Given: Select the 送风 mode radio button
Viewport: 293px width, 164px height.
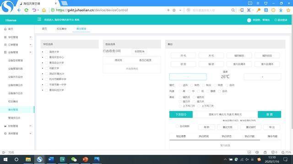Looking at the screenshot, I should tap(180, 85).
